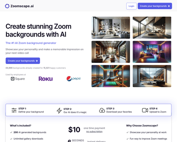The image size is (177, 142).
Task: Click 'Showcase your personality and make' description paragraph
Action: pos(45,51)
